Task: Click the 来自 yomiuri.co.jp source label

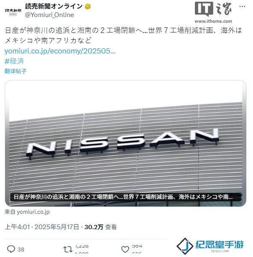Action: 27,212
